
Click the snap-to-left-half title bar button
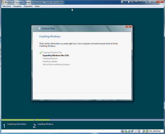coord(123,2)
